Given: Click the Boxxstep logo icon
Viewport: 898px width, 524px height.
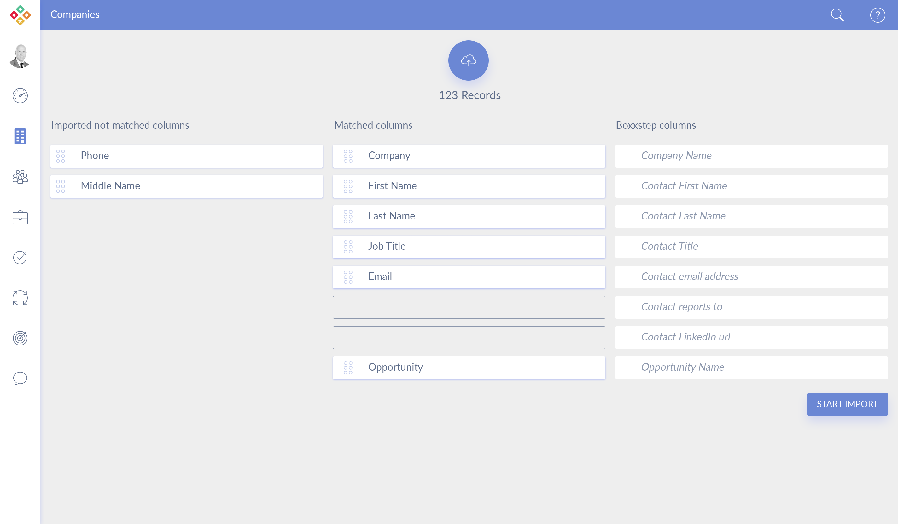Looking at the screenshot, I should 20,15.
